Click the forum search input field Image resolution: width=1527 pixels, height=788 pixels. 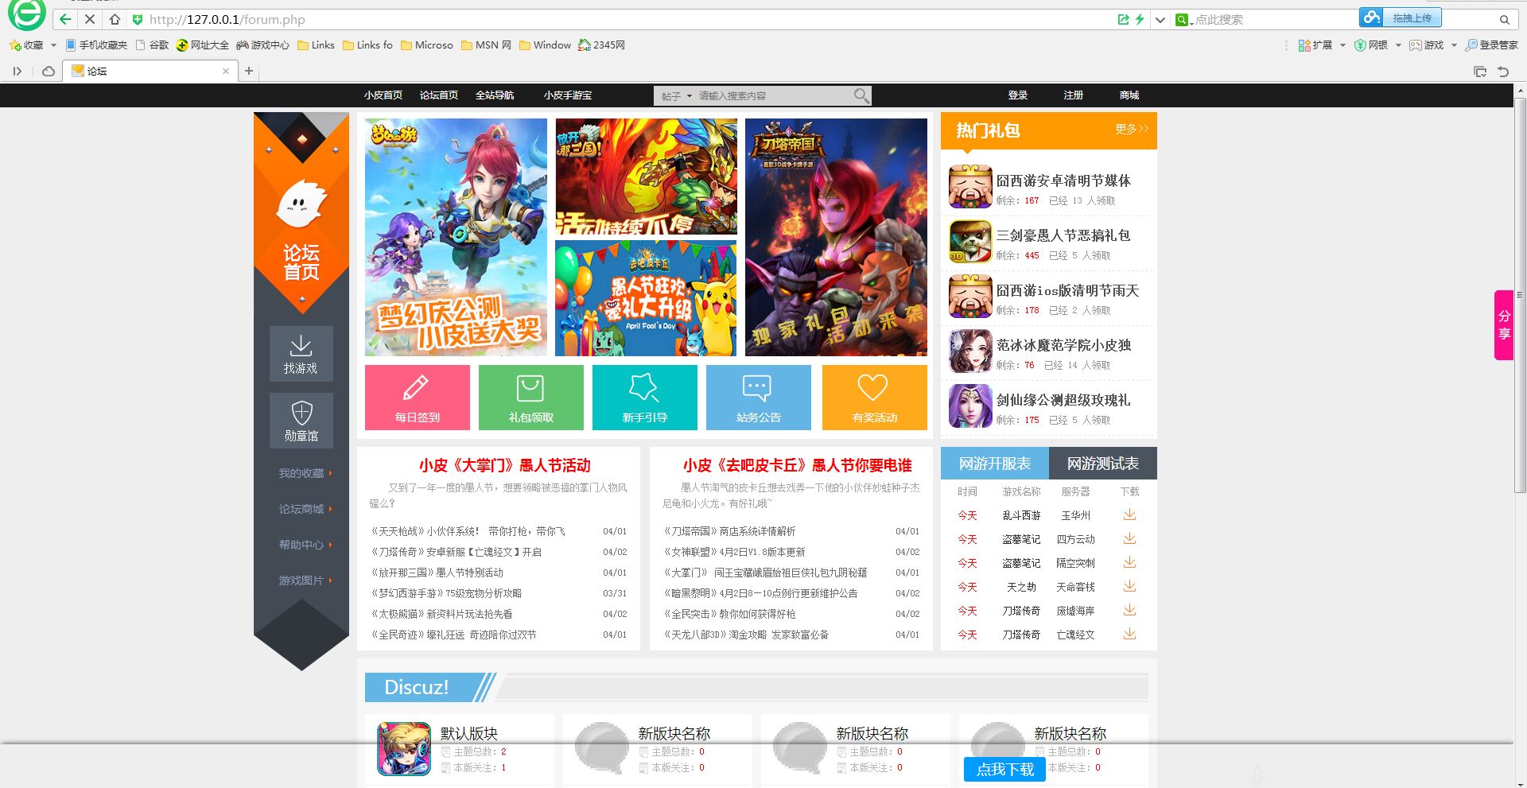click(x=771, y=96)
